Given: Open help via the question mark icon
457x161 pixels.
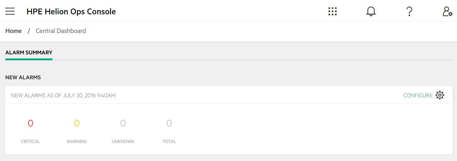Looking at the screenshot, I should pyautogui.click(x=409, y=11).
